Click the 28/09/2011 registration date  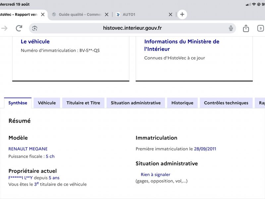(x=205, y=149)
